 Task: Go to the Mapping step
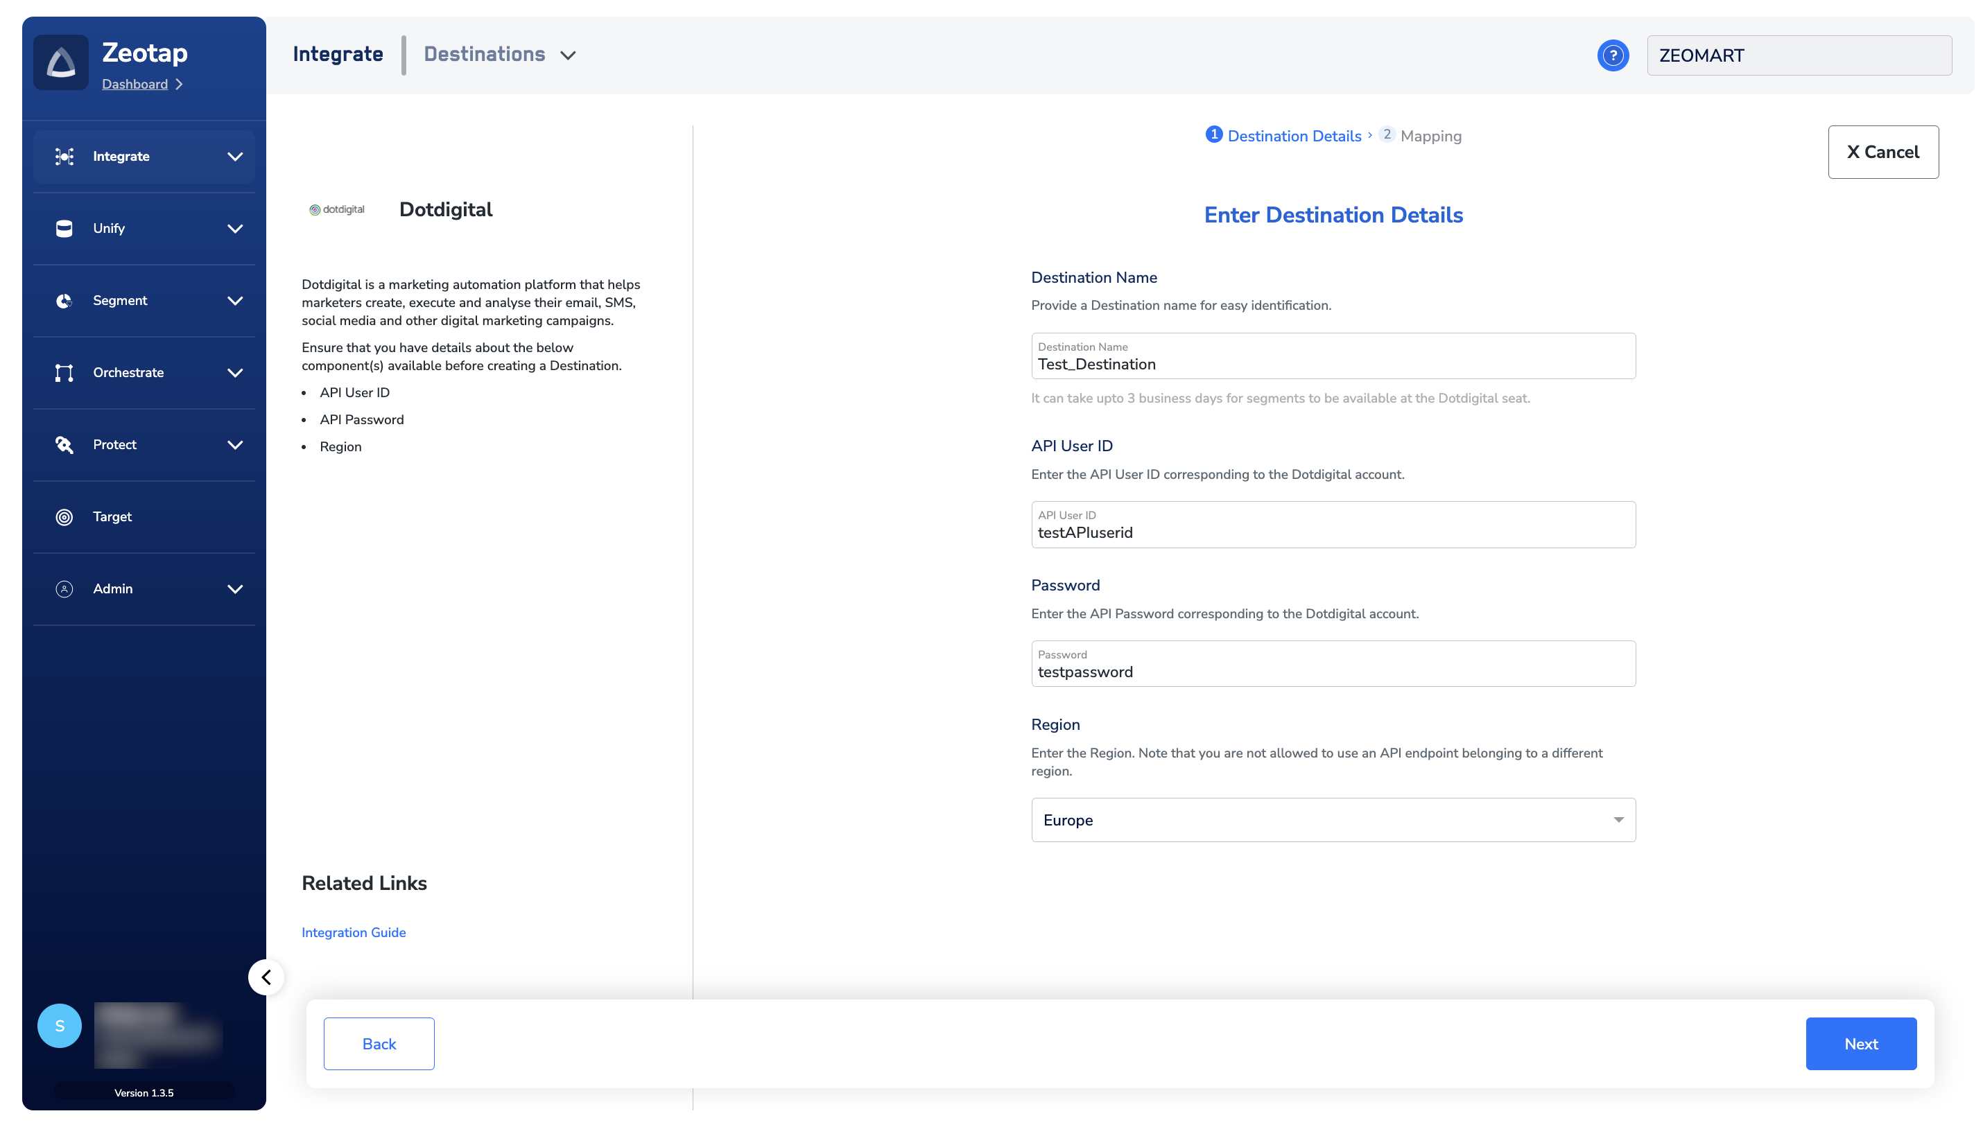[1430, 137]
